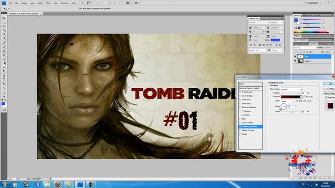
Task: Open the Windows Start menu
Action: tap(4, 184)
